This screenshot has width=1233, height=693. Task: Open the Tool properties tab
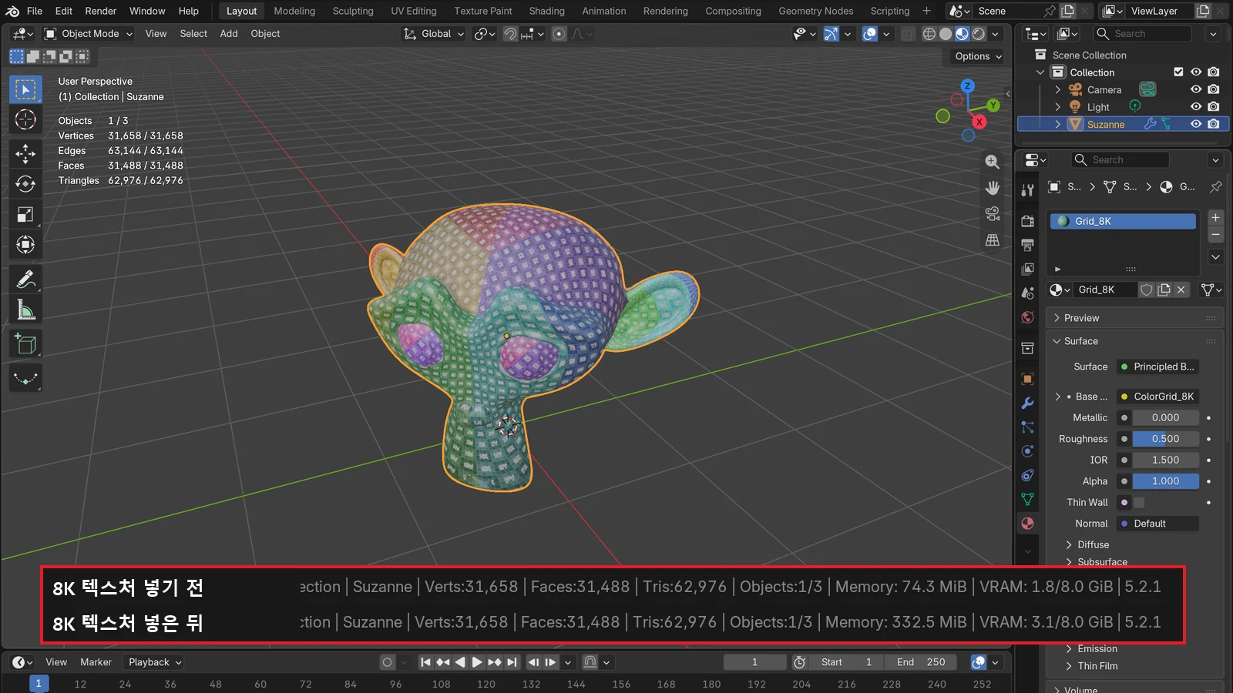coord(1027,189)
